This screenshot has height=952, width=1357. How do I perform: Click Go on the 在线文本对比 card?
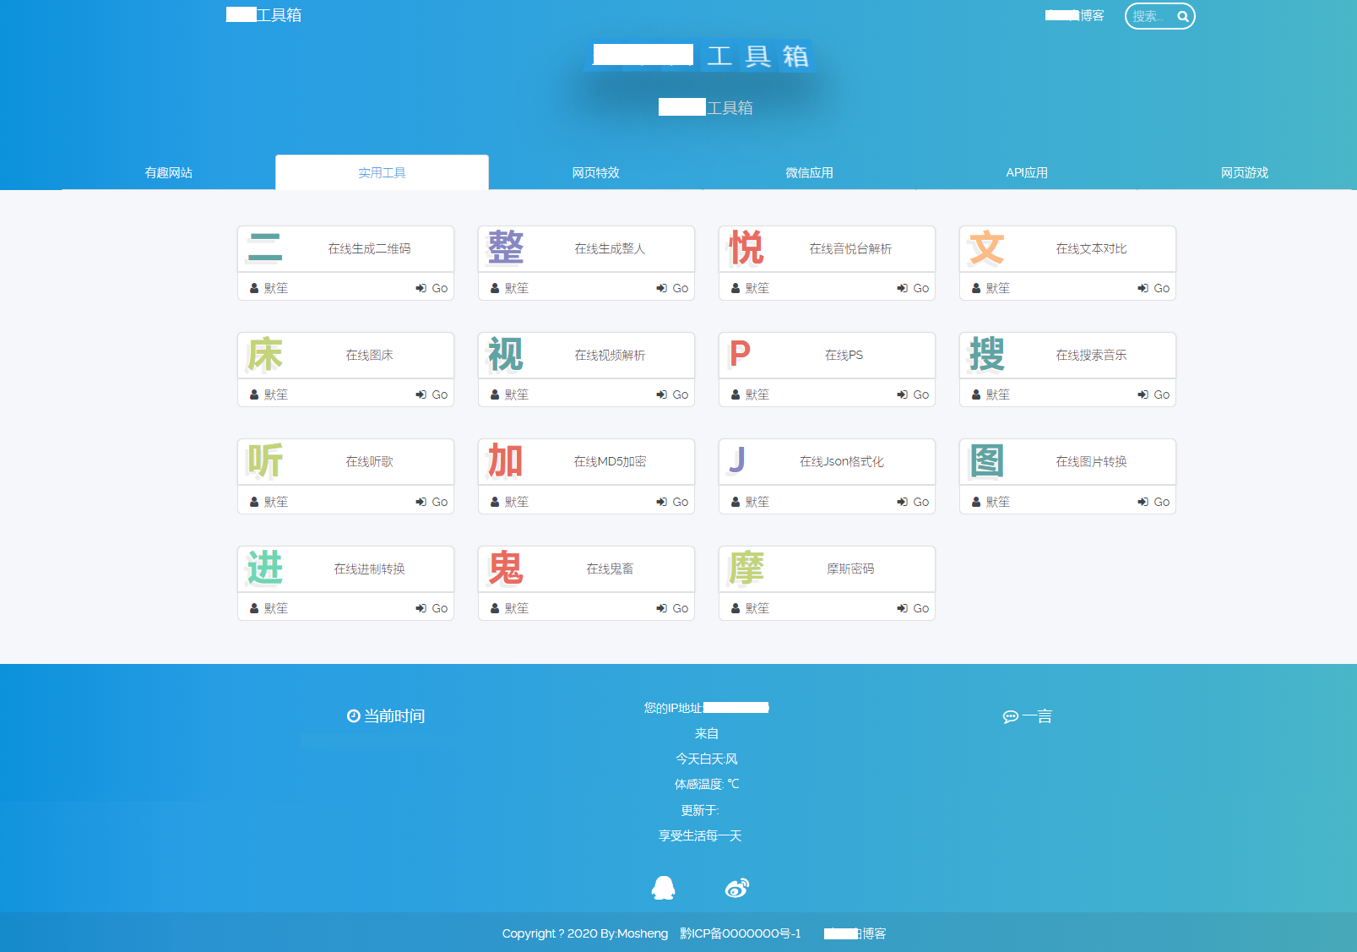coord(1153,288)
